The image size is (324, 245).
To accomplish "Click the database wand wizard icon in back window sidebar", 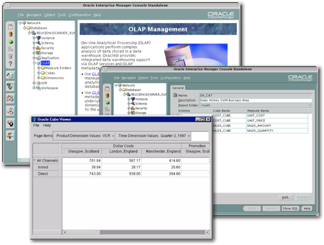I will [10, 75].
